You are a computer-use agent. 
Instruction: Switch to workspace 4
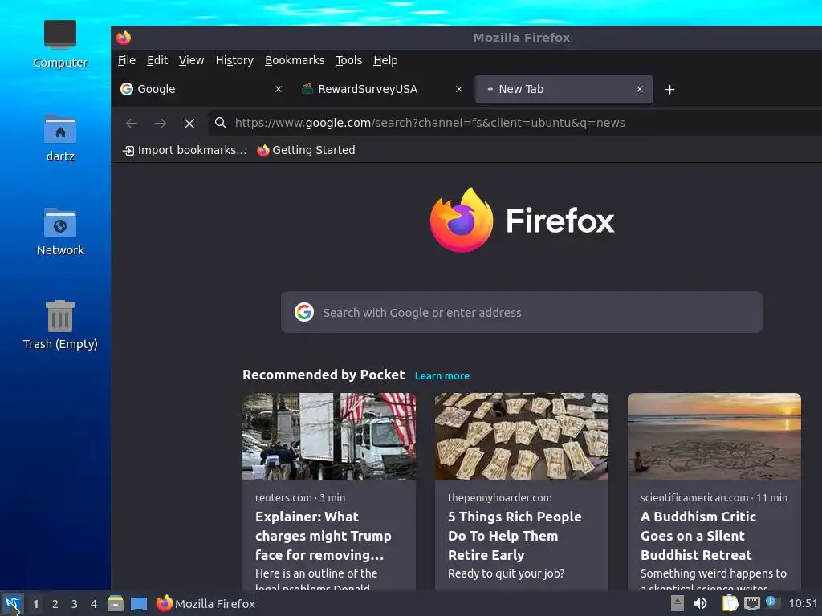(94, 604)
